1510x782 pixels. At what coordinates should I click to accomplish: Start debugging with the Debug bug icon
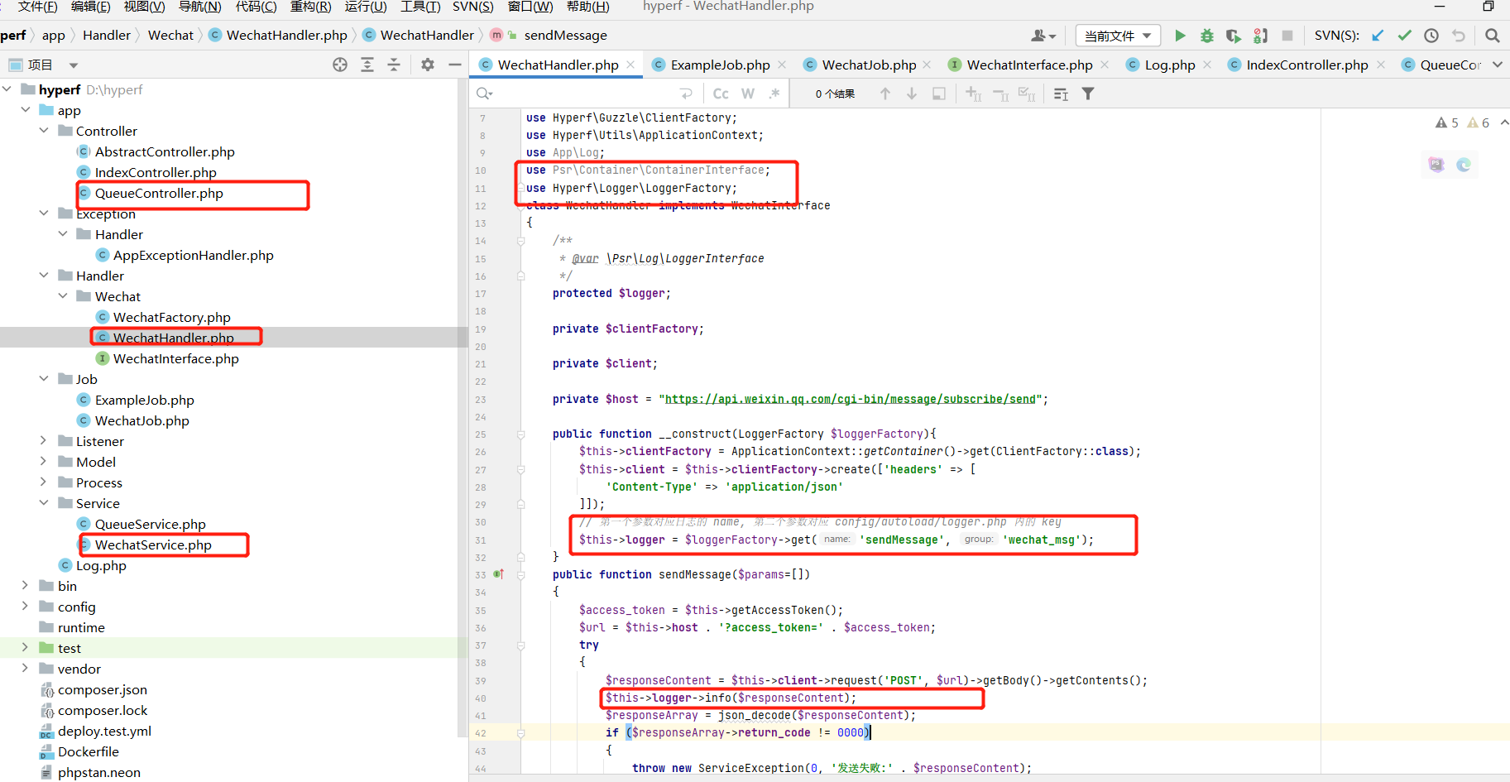[x=1206, y=36]
